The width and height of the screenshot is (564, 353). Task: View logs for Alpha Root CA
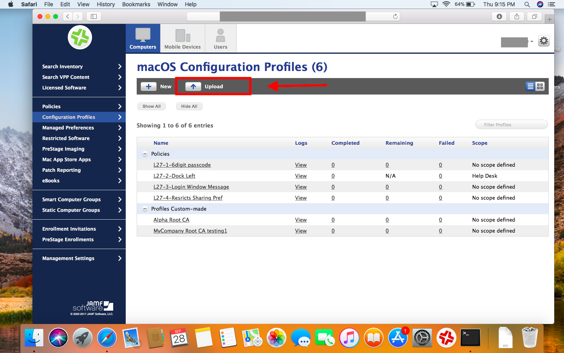[301, 220]
